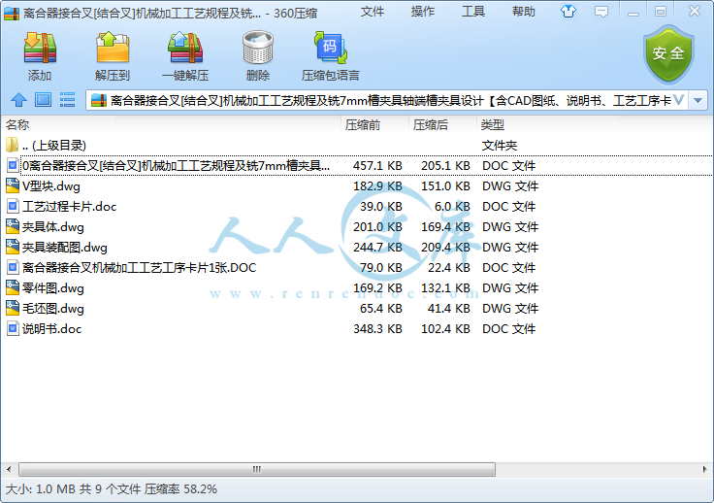The width and height of the screenshot is (714, 503).
Task: Open the 操作 menu
Action: tap(423, 12)
